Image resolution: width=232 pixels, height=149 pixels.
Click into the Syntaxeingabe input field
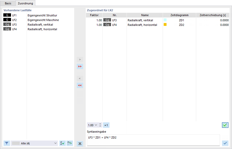click(x=153, y=140)
